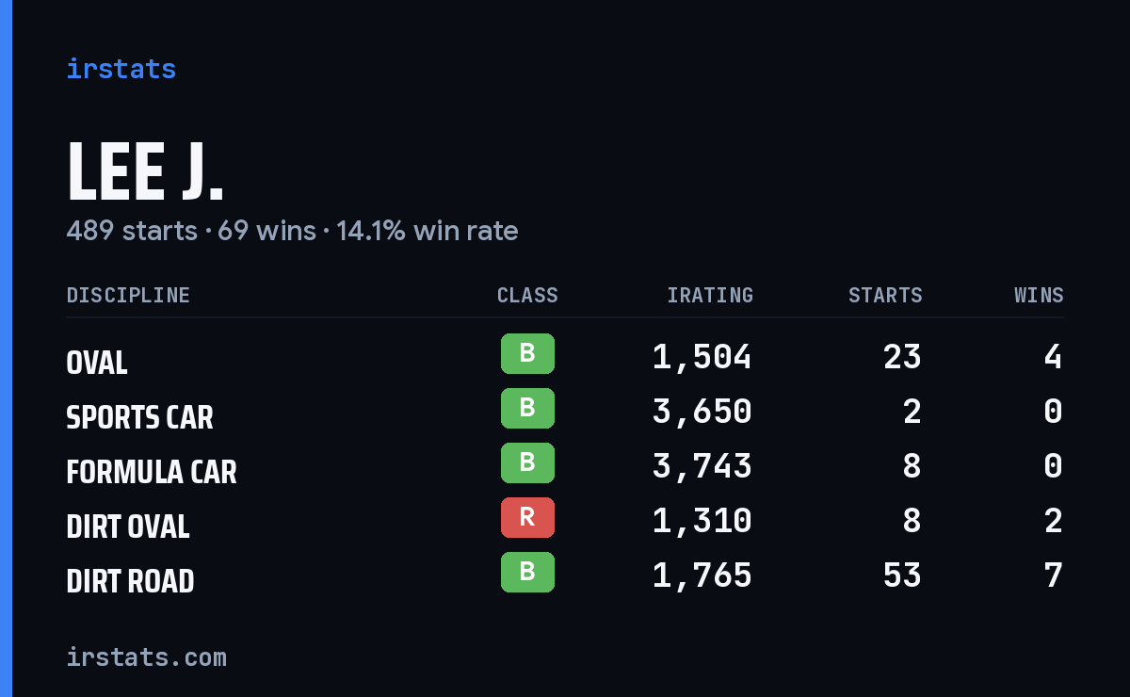Select the DISCIPLINE column header
The image size is (1130, 697).
coord(128,296)
